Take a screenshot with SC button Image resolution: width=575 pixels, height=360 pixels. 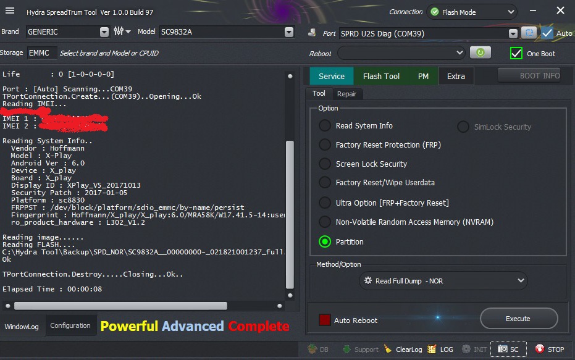click(x=509, y=350)
